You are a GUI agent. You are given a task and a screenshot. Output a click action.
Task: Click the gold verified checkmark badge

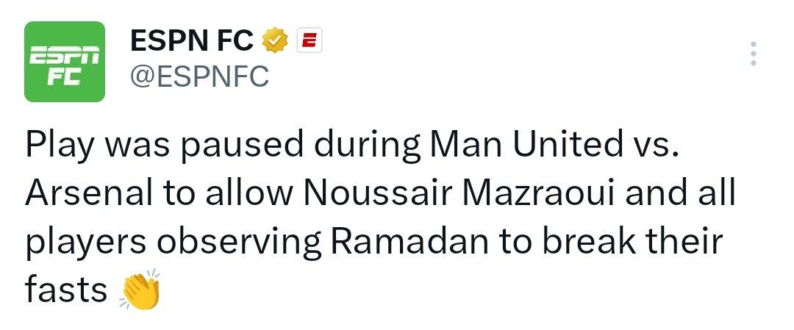pyautogui.click(x=275, y=43)
